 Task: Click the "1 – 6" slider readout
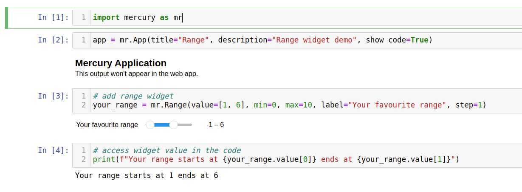click(216, 125)
